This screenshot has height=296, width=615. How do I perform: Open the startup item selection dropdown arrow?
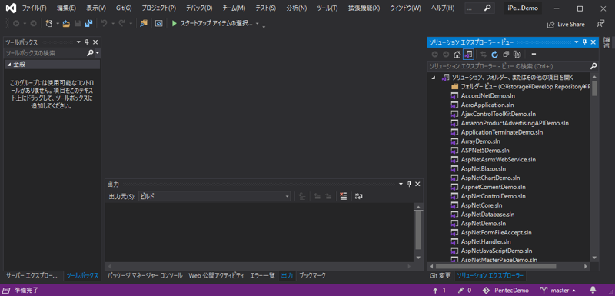pyautogui.click(x=258, y=24)
